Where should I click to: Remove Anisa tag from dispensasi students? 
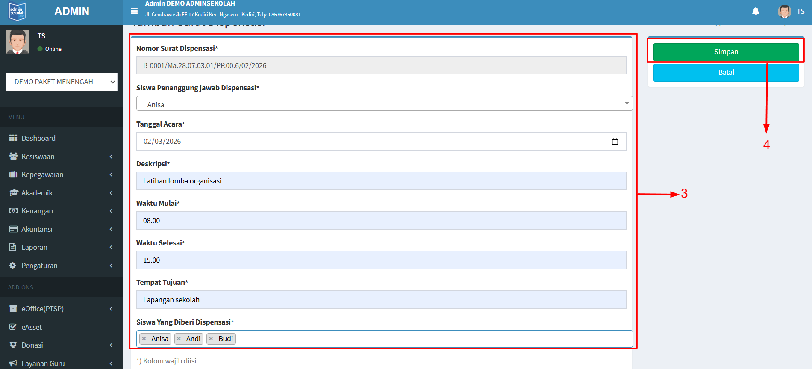click(144, 339)
